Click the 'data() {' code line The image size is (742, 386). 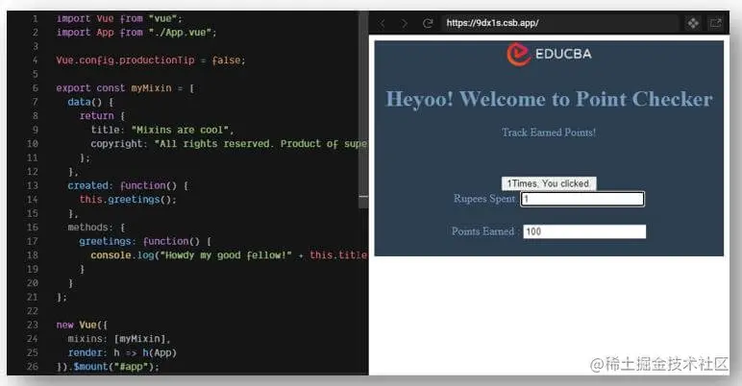[90, 102]
